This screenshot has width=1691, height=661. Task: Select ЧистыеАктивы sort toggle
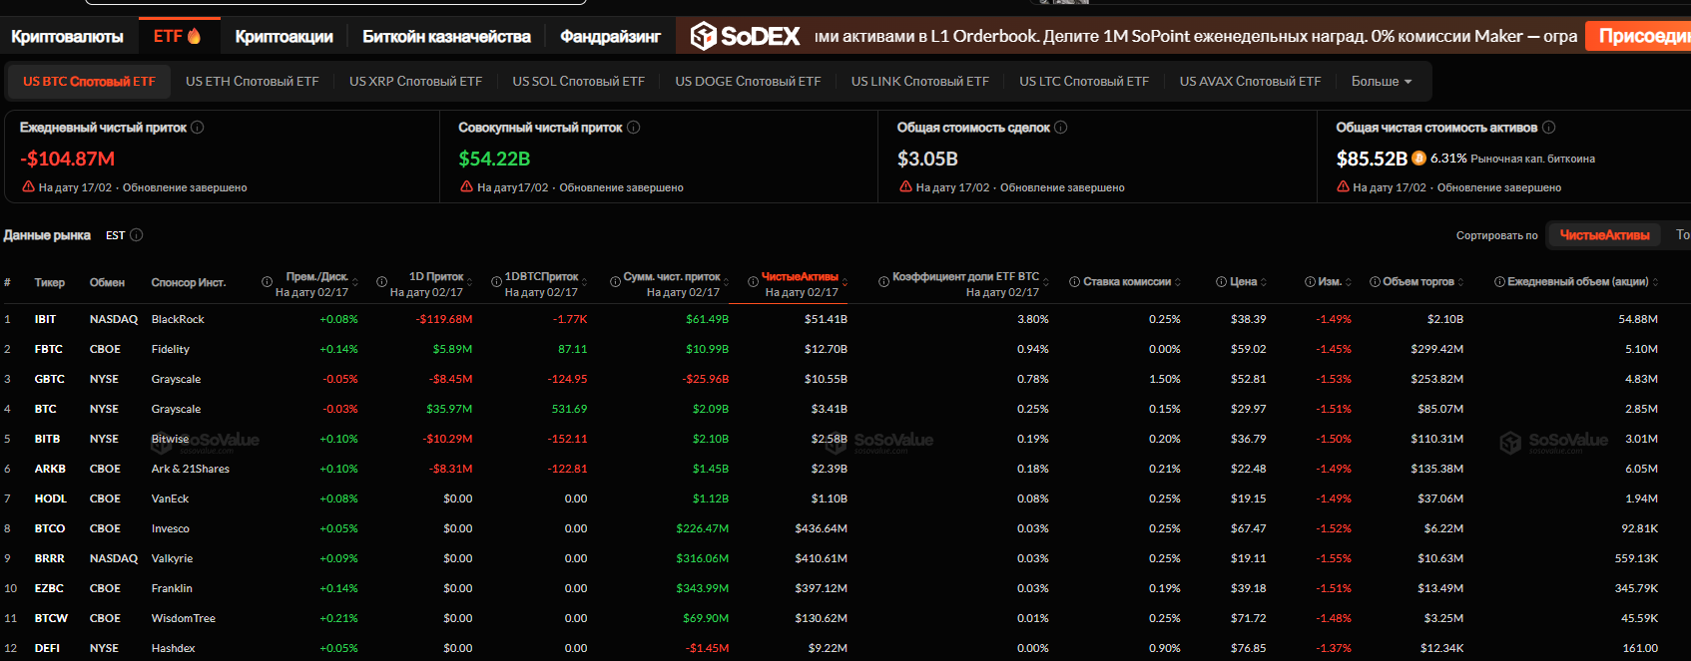tap(1604, 235)
